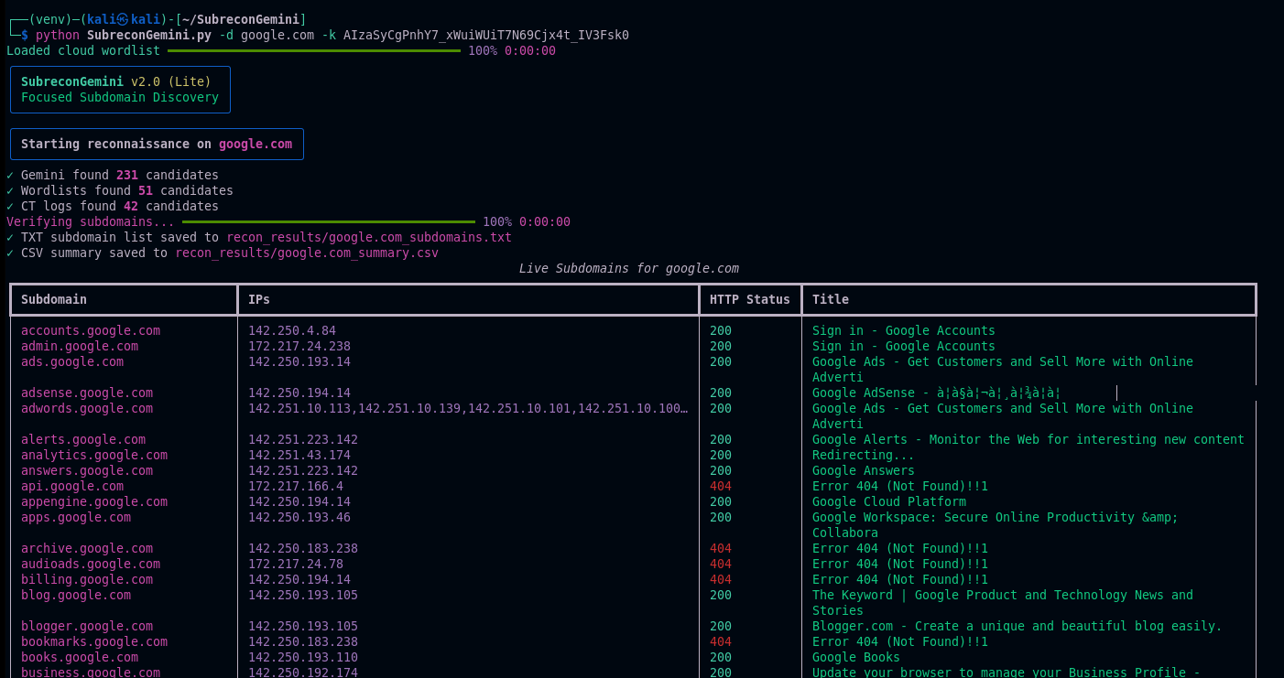Select the "Google AdSense" title text
Screen dimensions: 1284x678
tap(937, 393)
